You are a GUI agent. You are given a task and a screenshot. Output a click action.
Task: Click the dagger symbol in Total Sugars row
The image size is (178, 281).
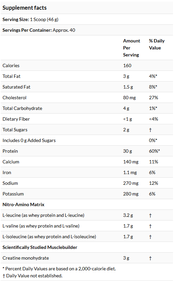[x=150, y=130]
